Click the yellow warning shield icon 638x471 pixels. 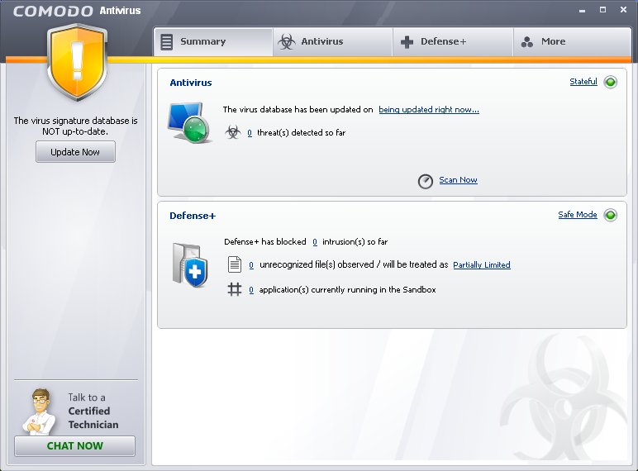78,62
